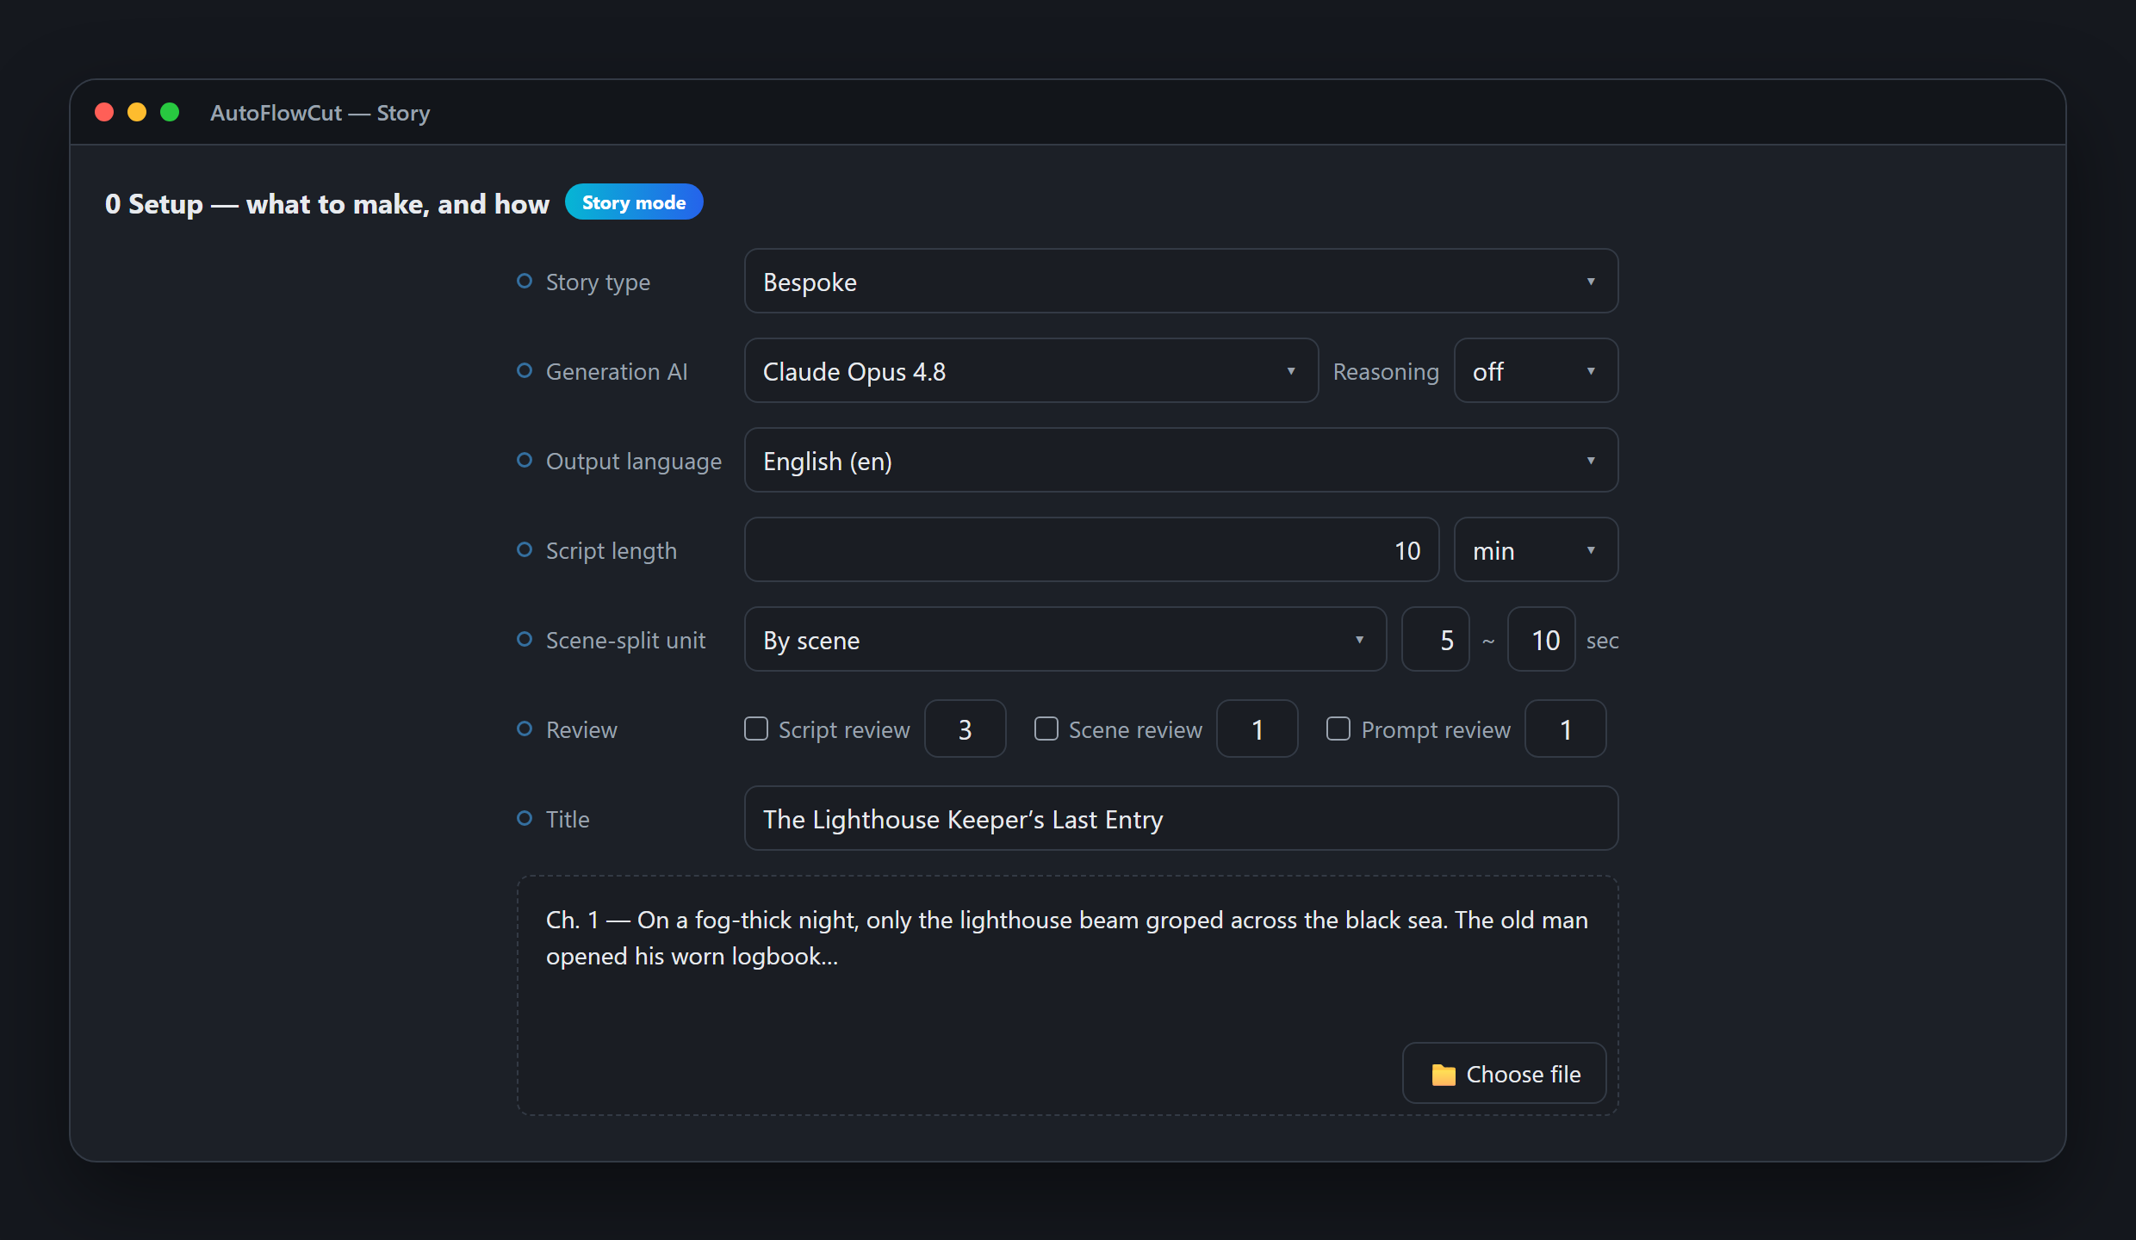Click the Script review label text

[x=844, y=729]
